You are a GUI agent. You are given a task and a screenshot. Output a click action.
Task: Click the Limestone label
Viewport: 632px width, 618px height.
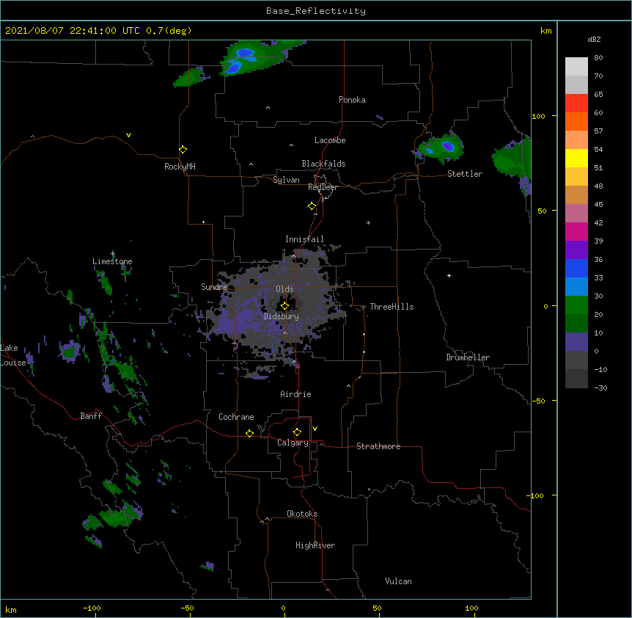(x=112, y=261)
